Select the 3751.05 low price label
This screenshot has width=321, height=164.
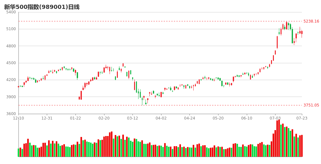(x=311, y=105)
